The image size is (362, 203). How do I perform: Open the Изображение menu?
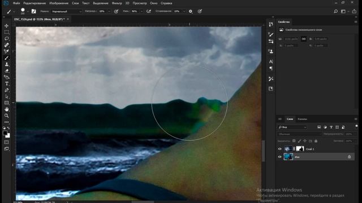coord(59,3)
